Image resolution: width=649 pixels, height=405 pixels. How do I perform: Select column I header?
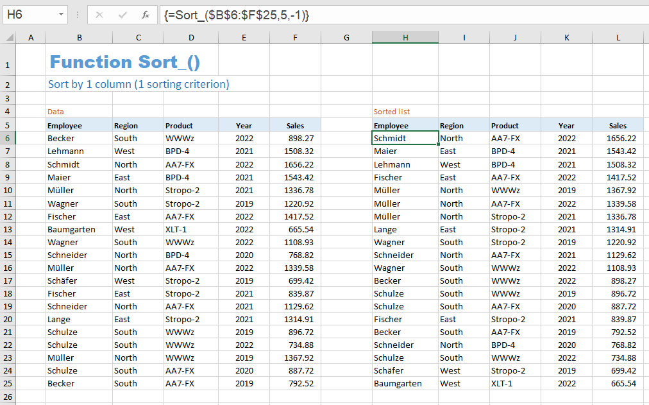tap(464, 38)
